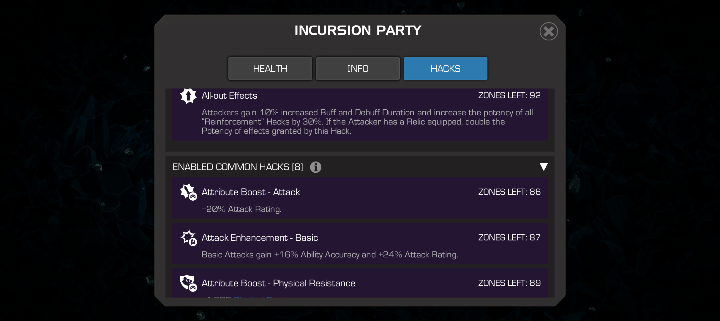This screenshot has width=720, height=321.
Task: Click the Attack Enhancement Basic icon
Action: 188,238
